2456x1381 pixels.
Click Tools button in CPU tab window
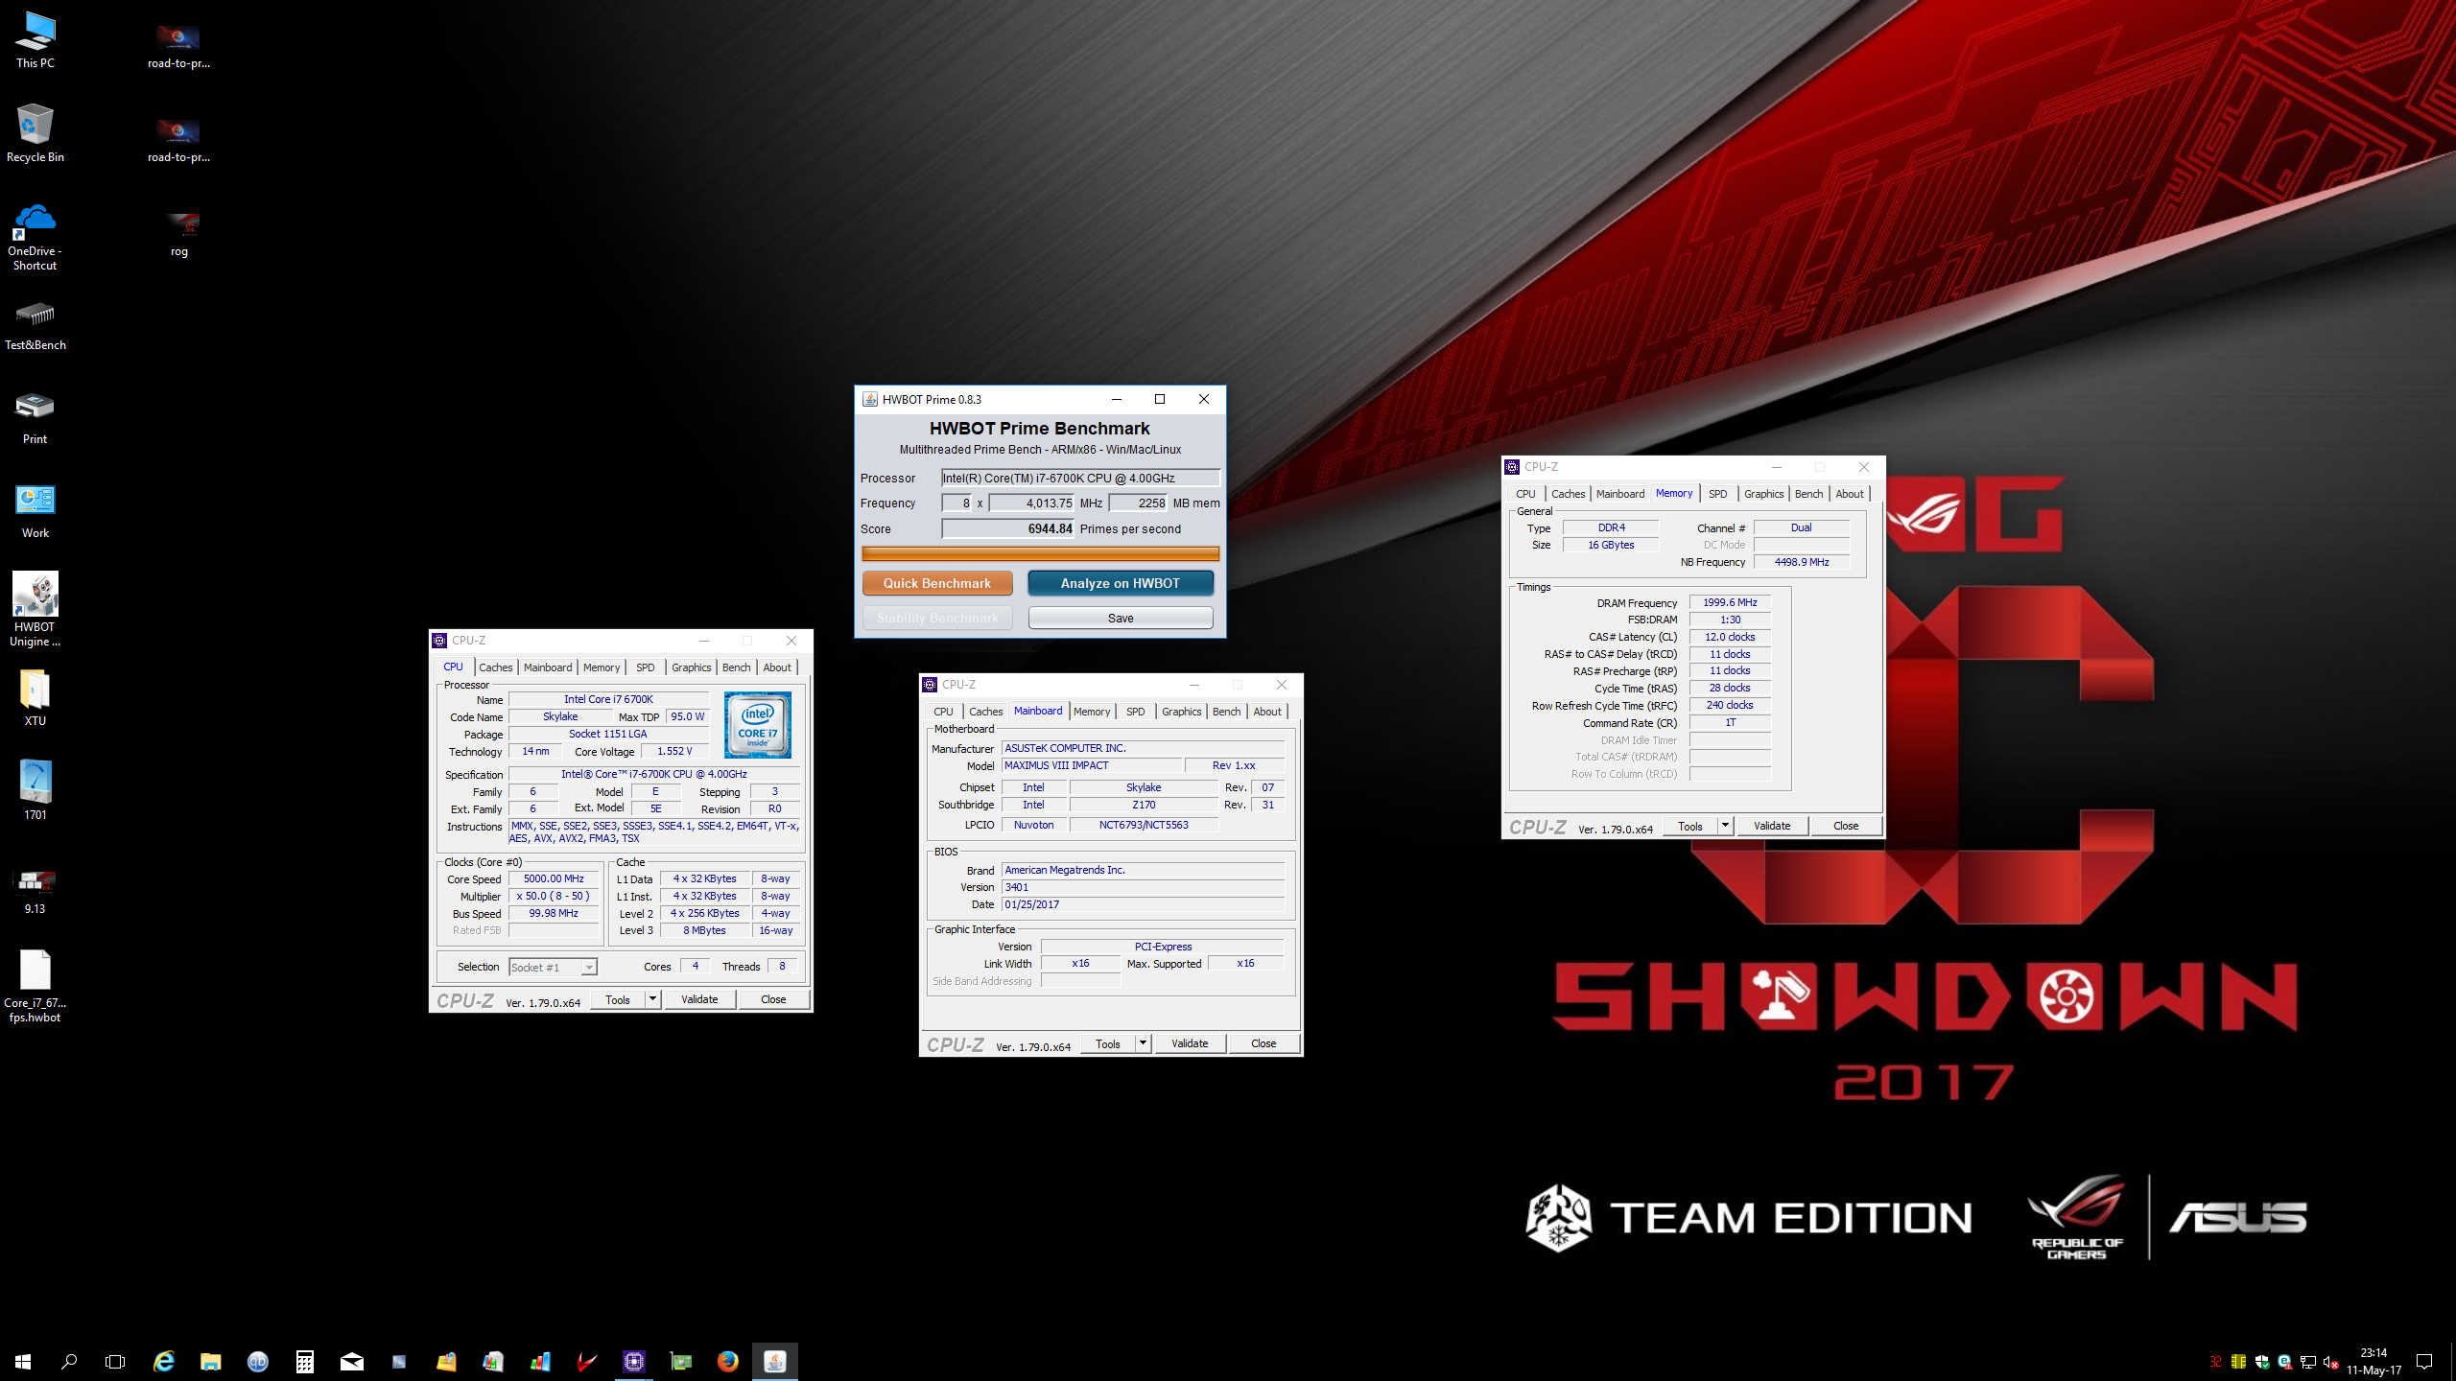pos(618,999)
